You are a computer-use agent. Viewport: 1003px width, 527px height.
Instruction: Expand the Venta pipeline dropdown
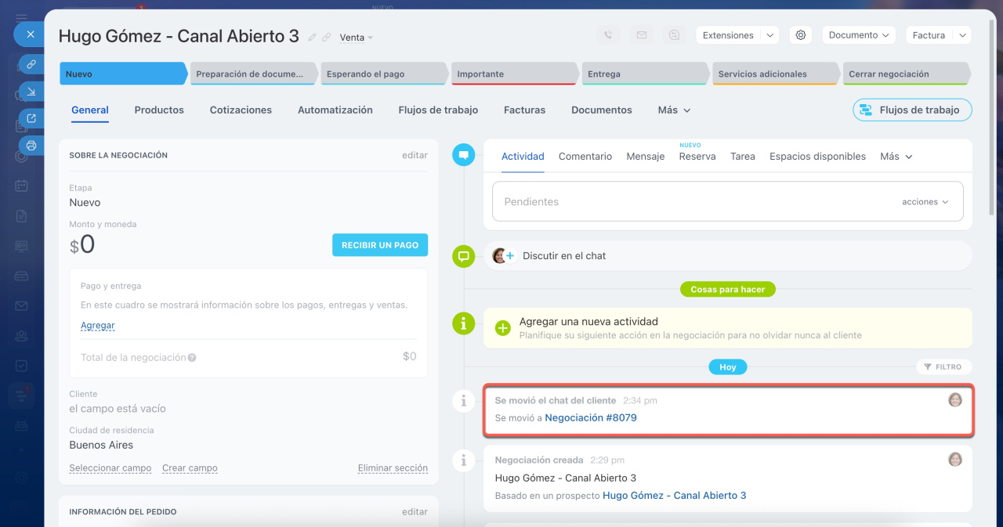pyautogui.click(x=357, y=38)
